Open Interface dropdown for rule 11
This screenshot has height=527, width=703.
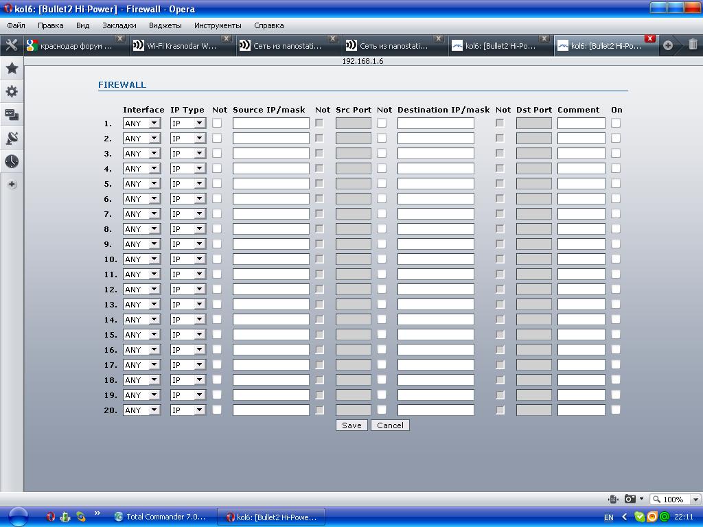point(141,274)
